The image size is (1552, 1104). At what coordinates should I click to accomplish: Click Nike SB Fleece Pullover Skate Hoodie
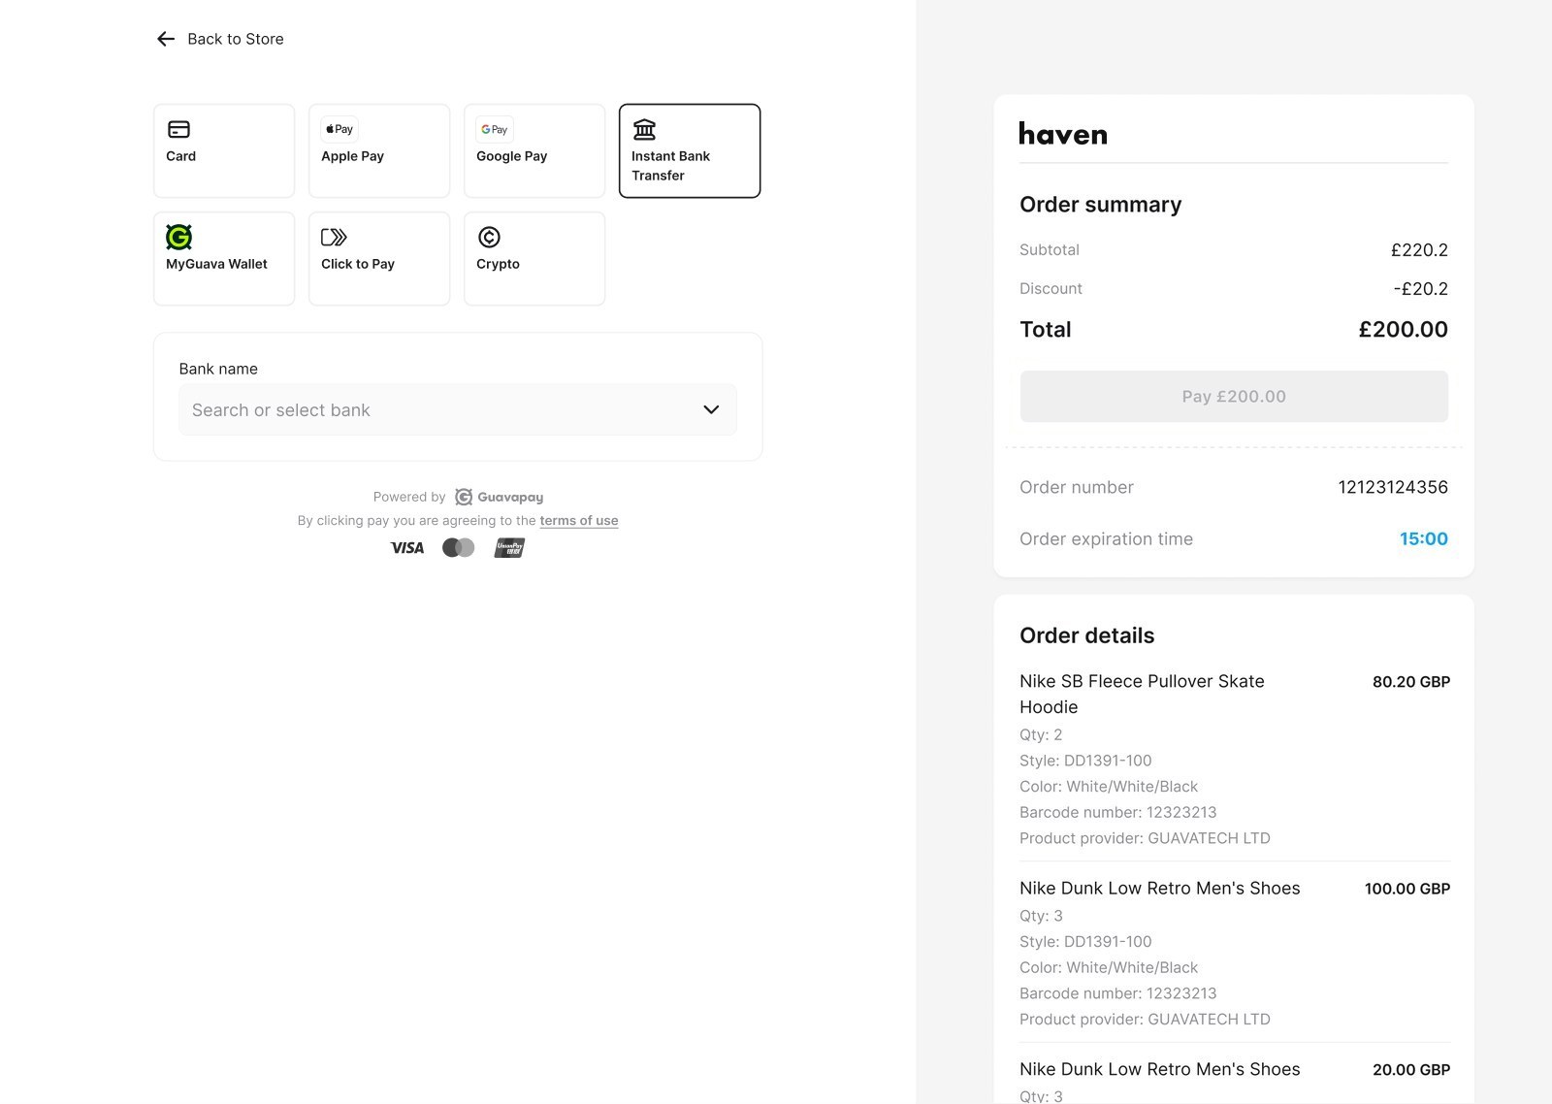coord(1142,694)
